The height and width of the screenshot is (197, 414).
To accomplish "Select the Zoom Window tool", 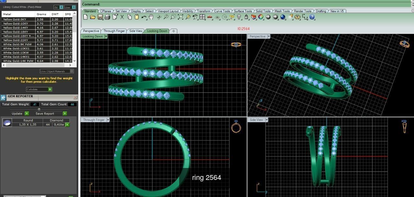I will [x=173, y=17].
